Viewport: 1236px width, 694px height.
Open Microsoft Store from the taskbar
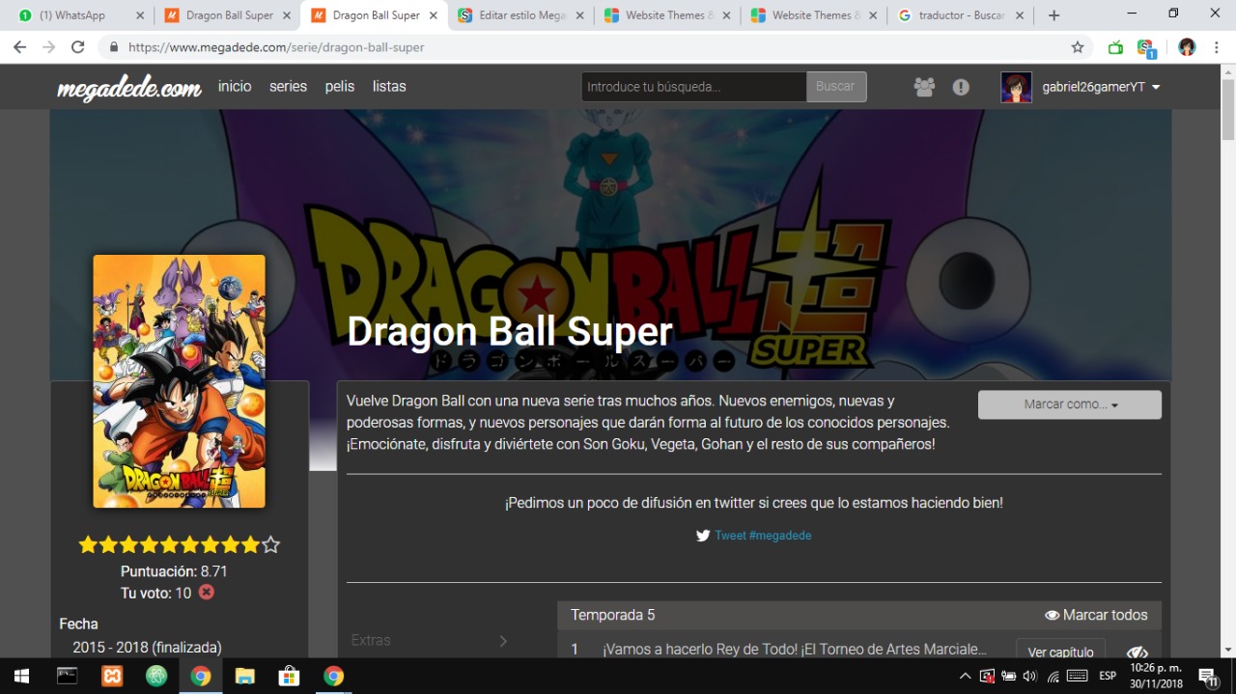[289, 676]
